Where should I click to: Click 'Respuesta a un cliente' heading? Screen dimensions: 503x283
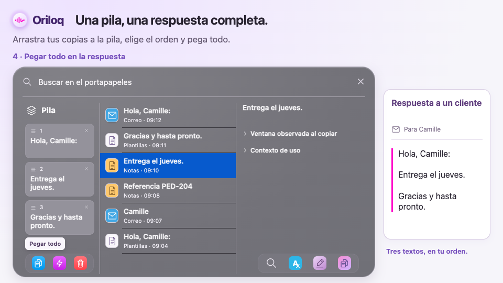(436, 103)
